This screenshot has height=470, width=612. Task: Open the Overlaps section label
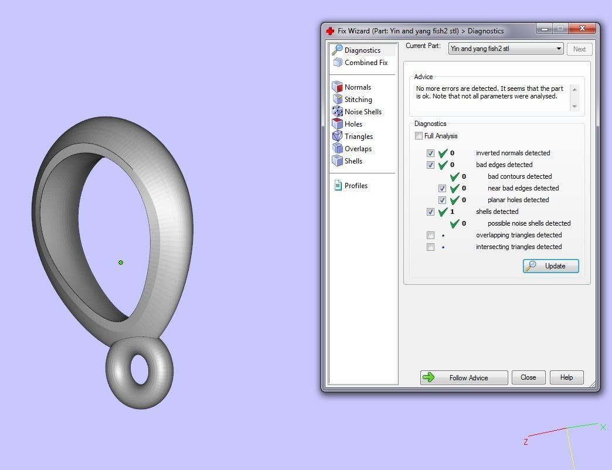[358, 149]
